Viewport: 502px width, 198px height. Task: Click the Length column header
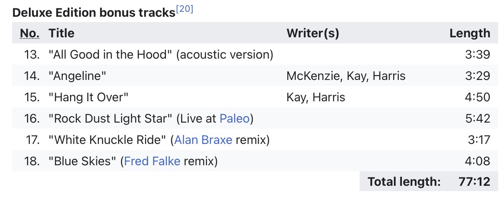470,33
